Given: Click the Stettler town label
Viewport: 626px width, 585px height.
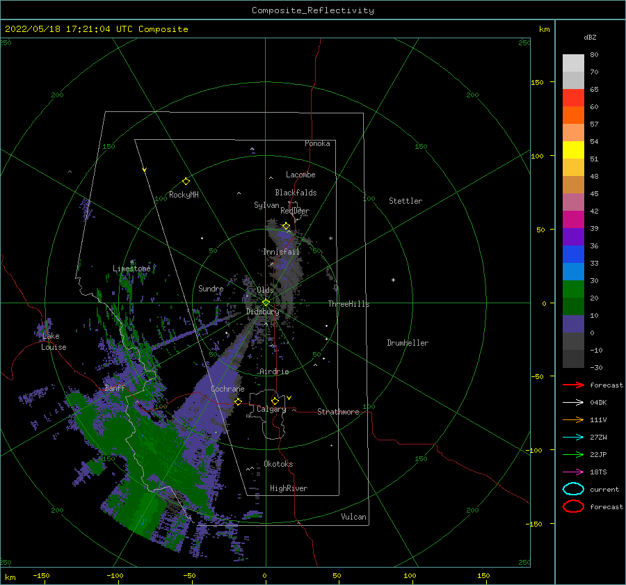Looking at the screenshot, I should (x=406, y=201).
